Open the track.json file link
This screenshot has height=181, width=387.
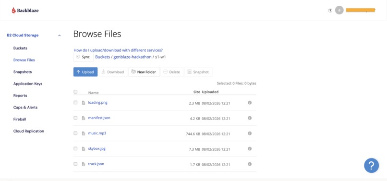(x=96, y=164)
